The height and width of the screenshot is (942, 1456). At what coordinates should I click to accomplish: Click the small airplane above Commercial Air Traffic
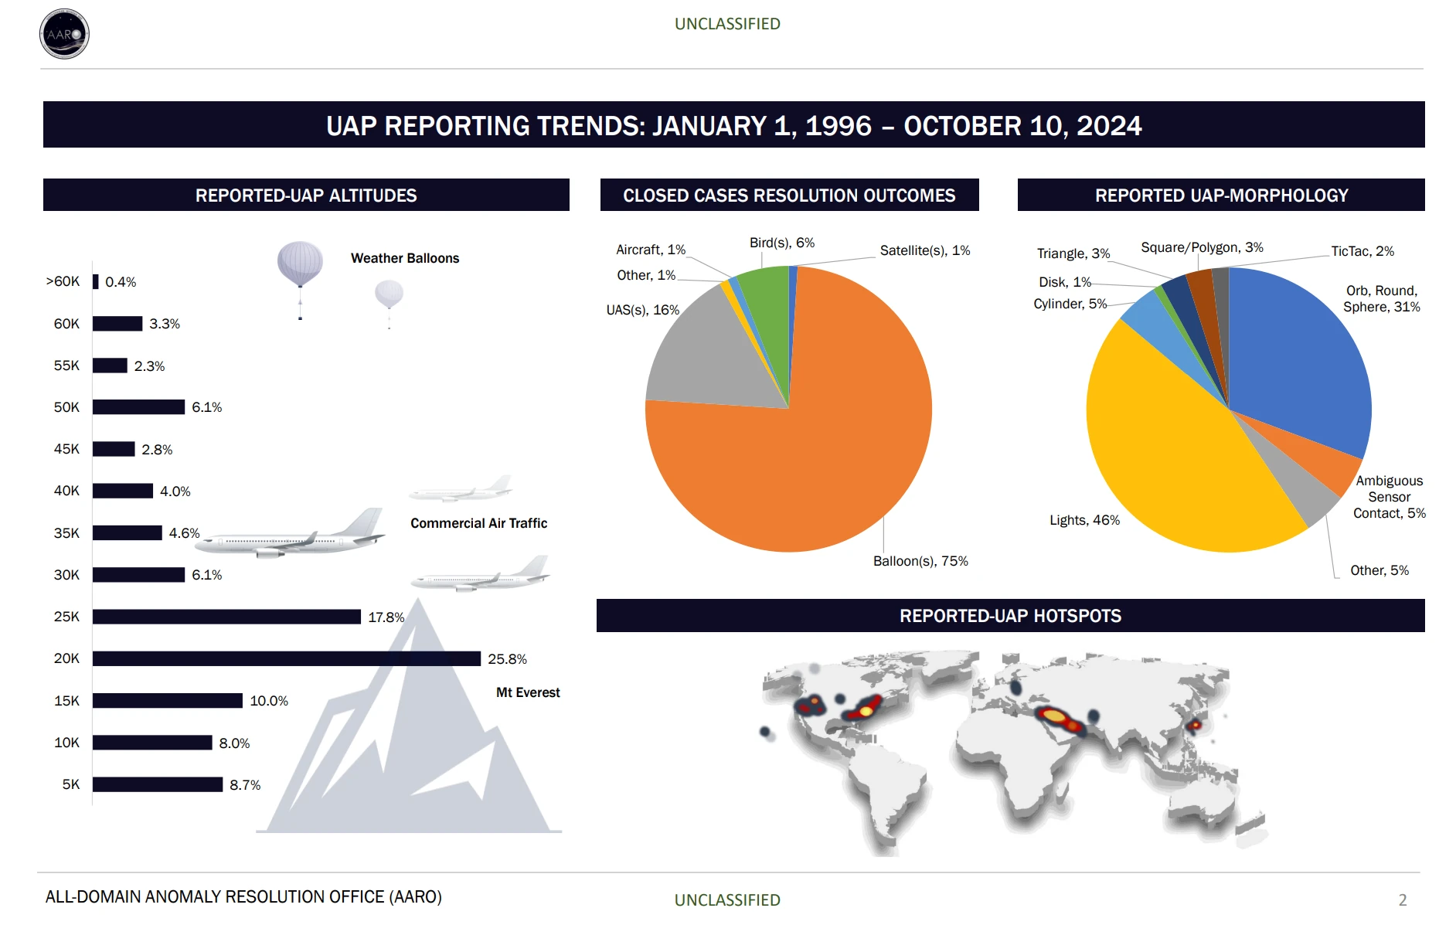pyautogui.click(x=461, y=489)
